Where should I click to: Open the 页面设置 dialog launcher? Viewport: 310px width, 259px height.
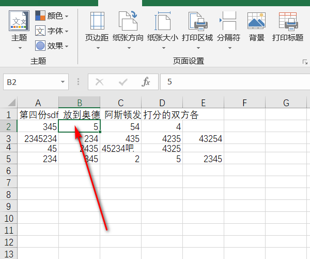[x=305, y=62]
